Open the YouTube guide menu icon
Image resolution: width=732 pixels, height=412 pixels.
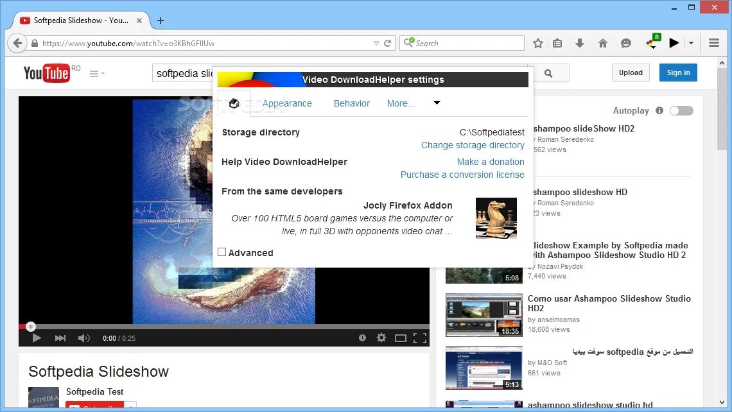click(x=96, y=74)
